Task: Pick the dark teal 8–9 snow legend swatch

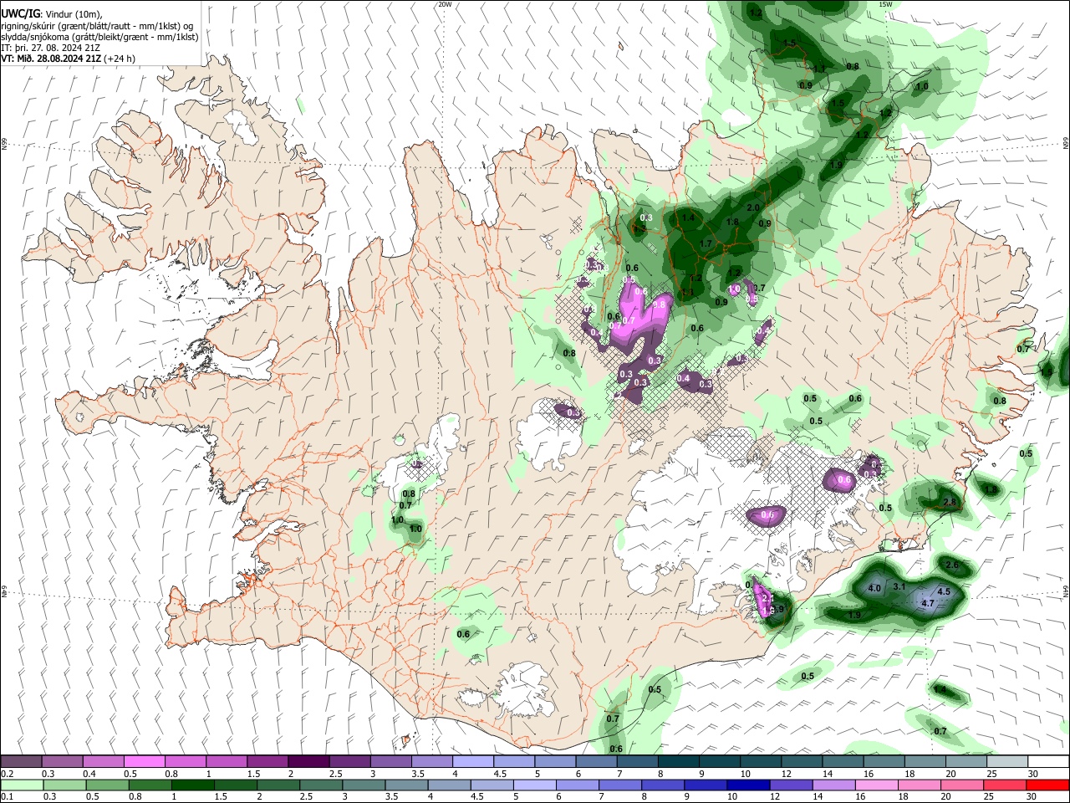Action: (x=679, y=761)
